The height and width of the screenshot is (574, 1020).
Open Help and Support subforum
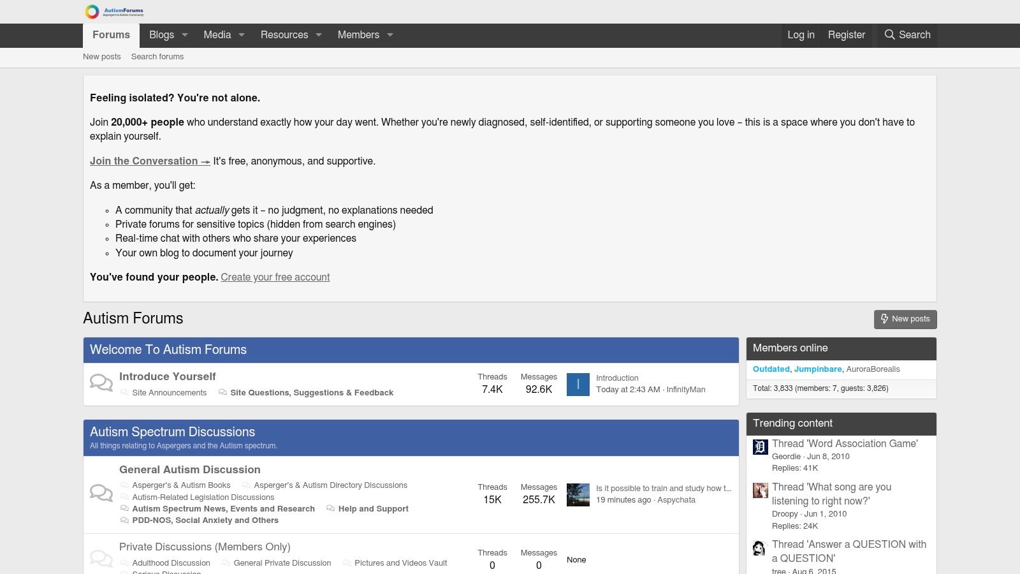(374, 509)
